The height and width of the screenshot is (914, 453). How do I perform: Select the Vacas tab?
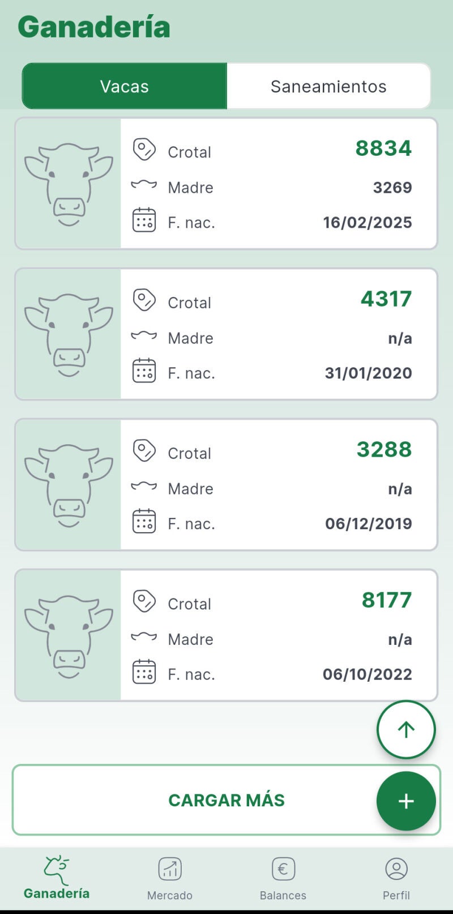125,86
